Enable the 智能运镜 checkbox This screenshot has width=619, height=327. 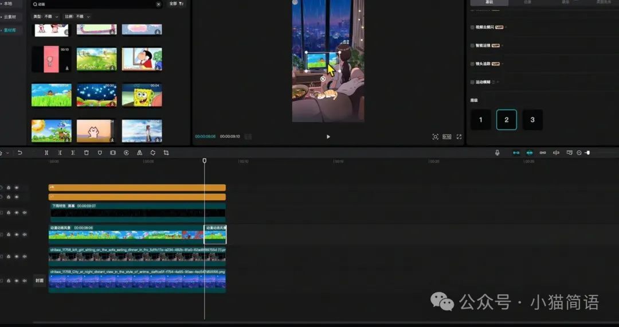point(472,45)
